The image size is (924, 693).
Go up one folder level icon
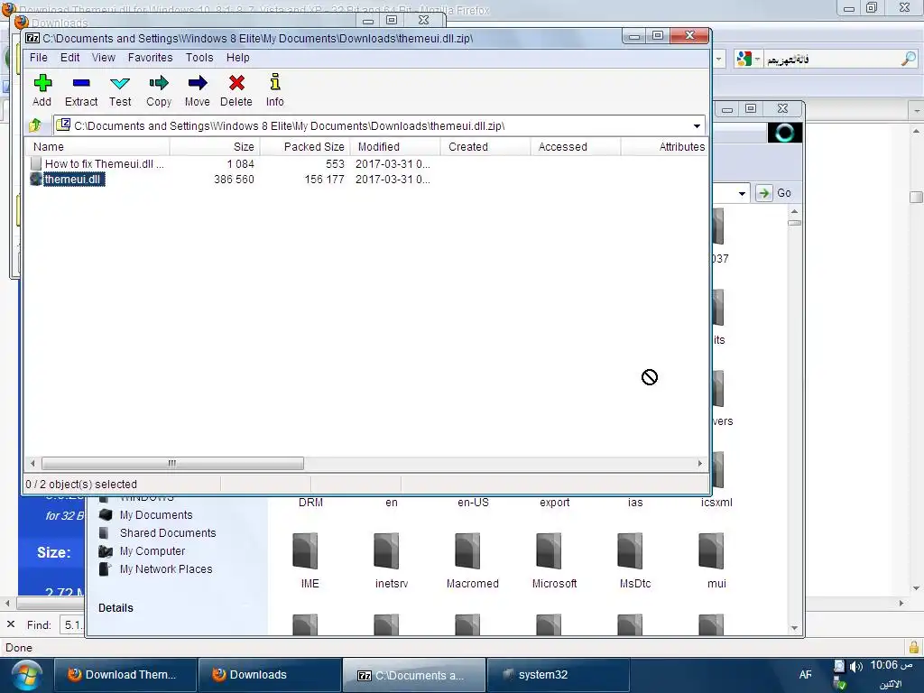click(x=35, y=125)
